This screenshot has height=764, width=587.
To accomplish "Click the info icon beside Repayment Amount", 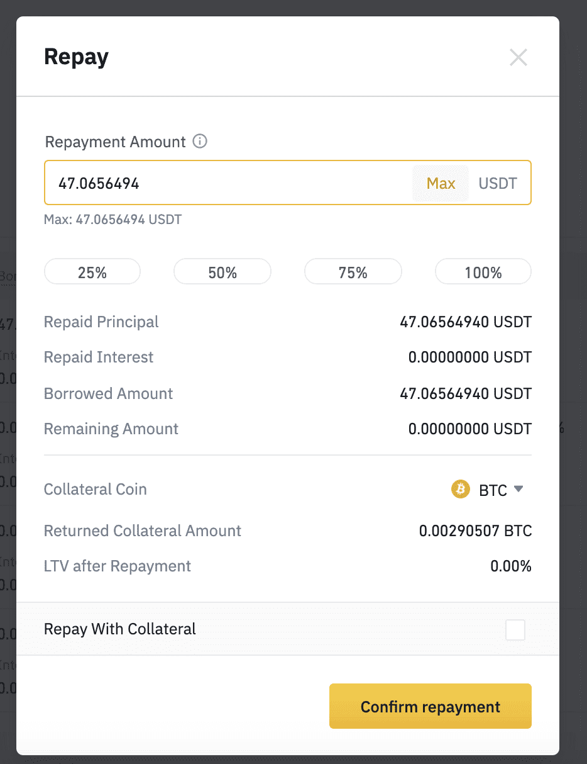I will click(200, 142).
